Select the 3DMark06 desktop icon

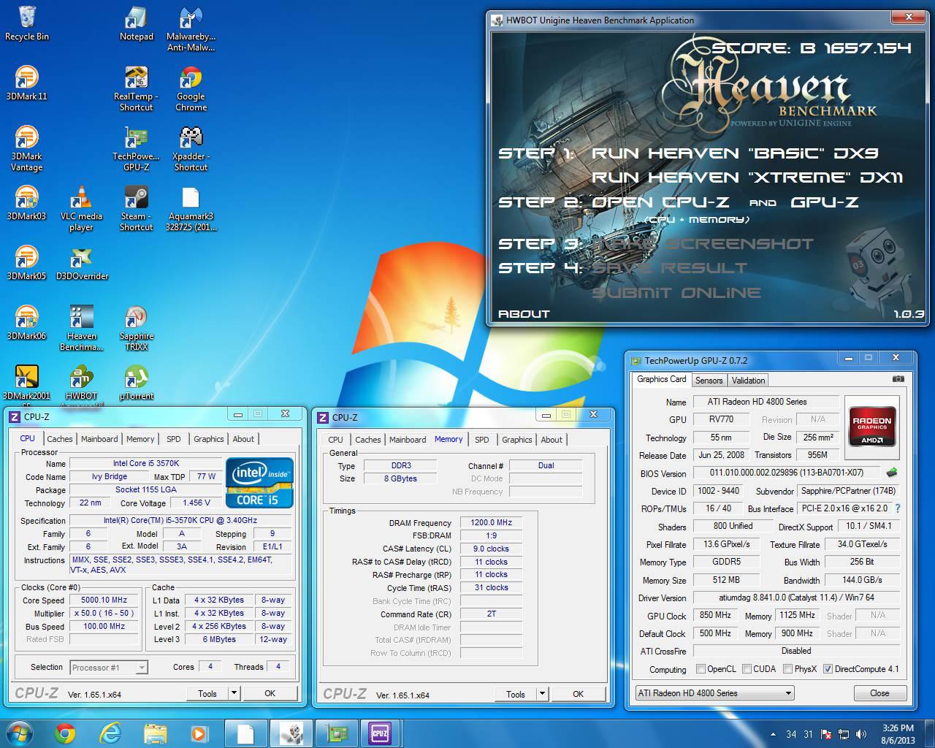coord(27,323)
